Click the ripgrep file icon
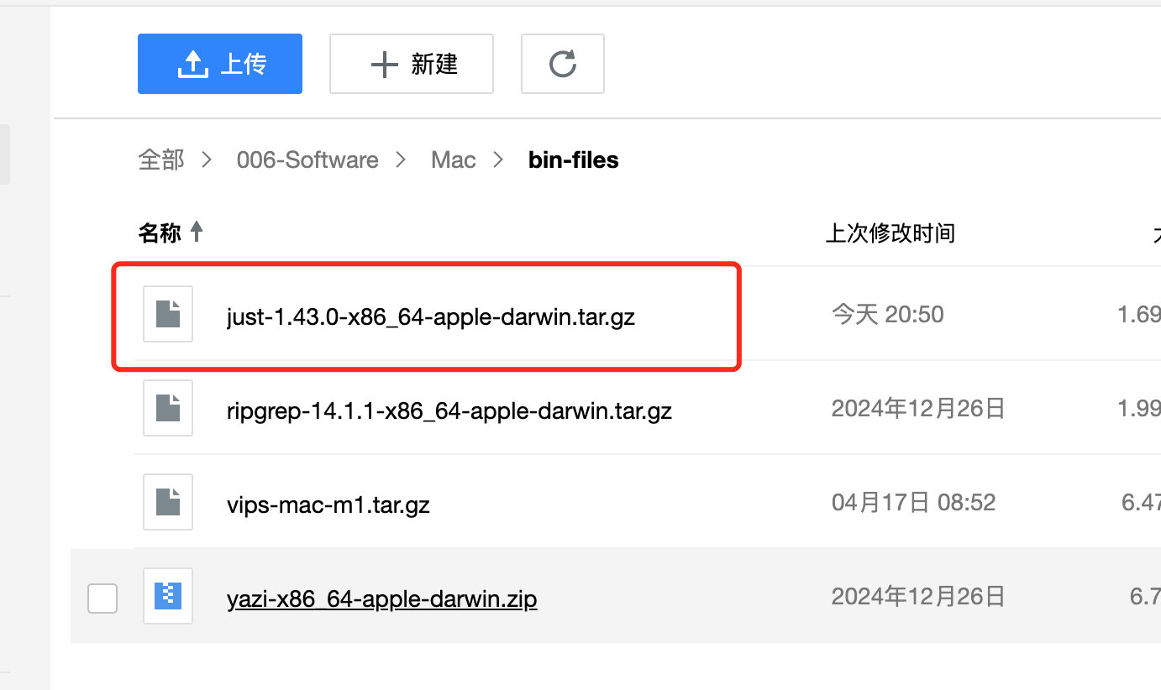Screen dimensions: 1161x690 (168, 408)
